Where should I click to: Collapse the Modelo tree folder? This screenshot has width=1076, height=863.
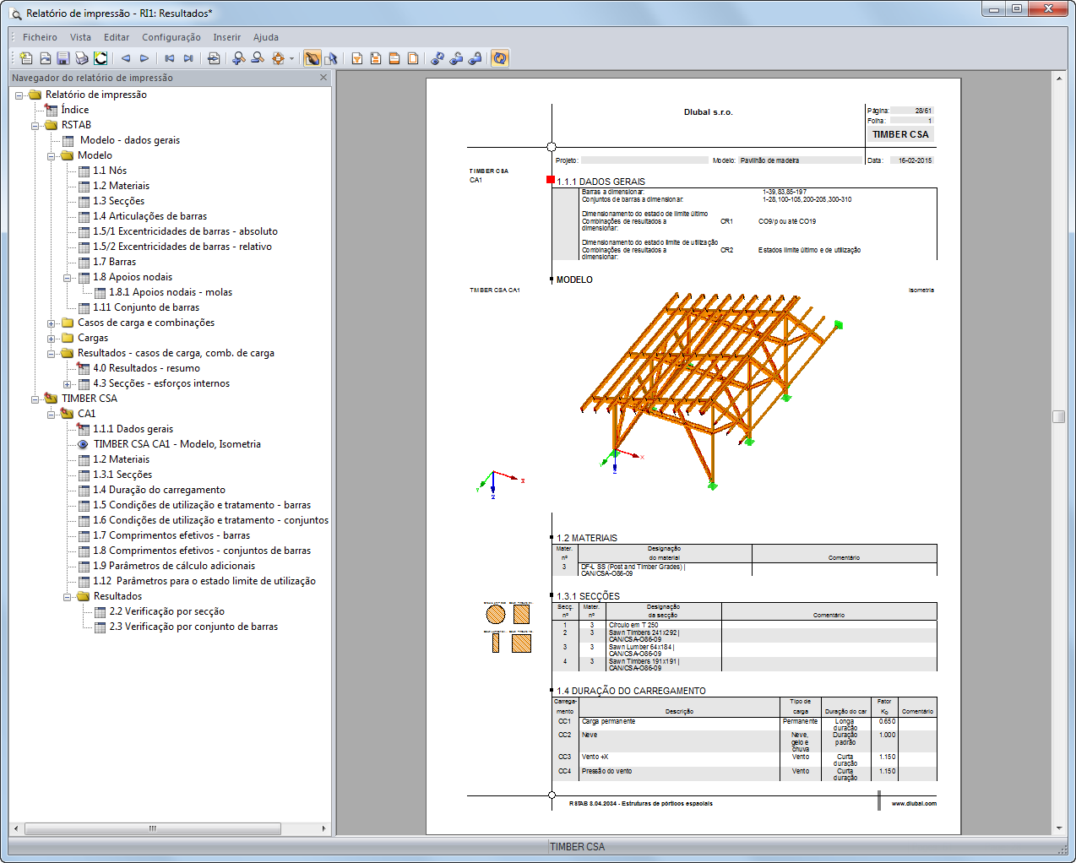[52, 155]
